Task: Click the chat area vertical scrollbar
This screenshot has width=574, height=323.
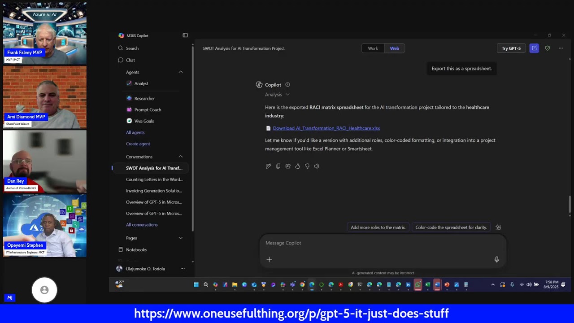Action: (x=570, y=205)
